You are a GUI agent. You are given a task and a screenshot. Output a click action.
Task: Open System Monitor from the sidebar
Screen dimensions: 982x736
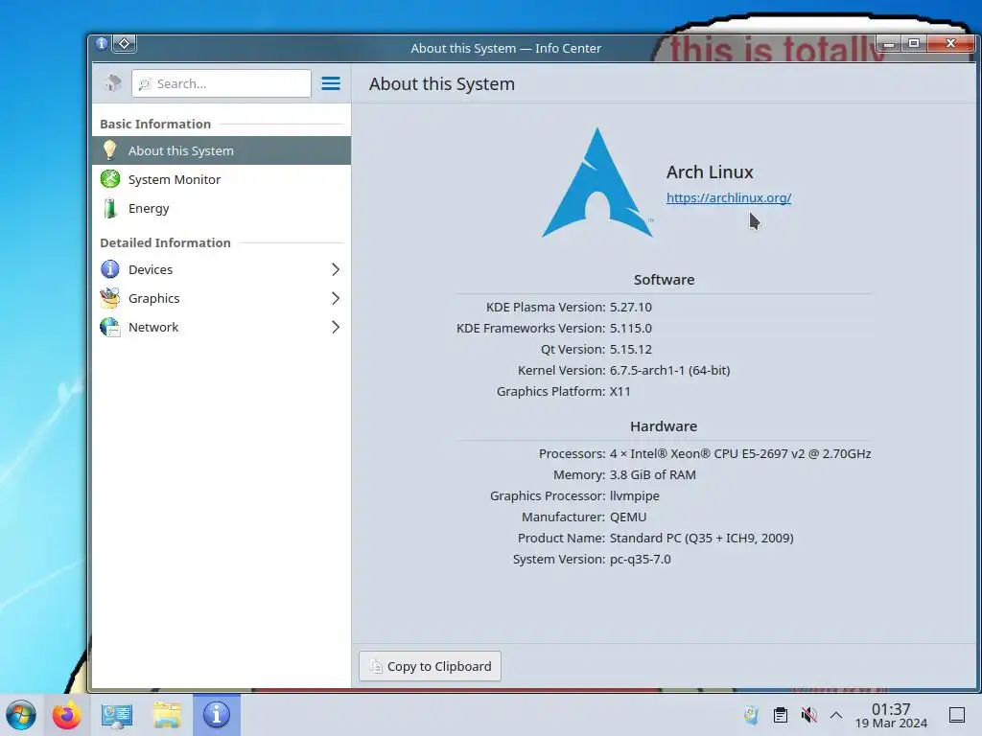(222, 179)
